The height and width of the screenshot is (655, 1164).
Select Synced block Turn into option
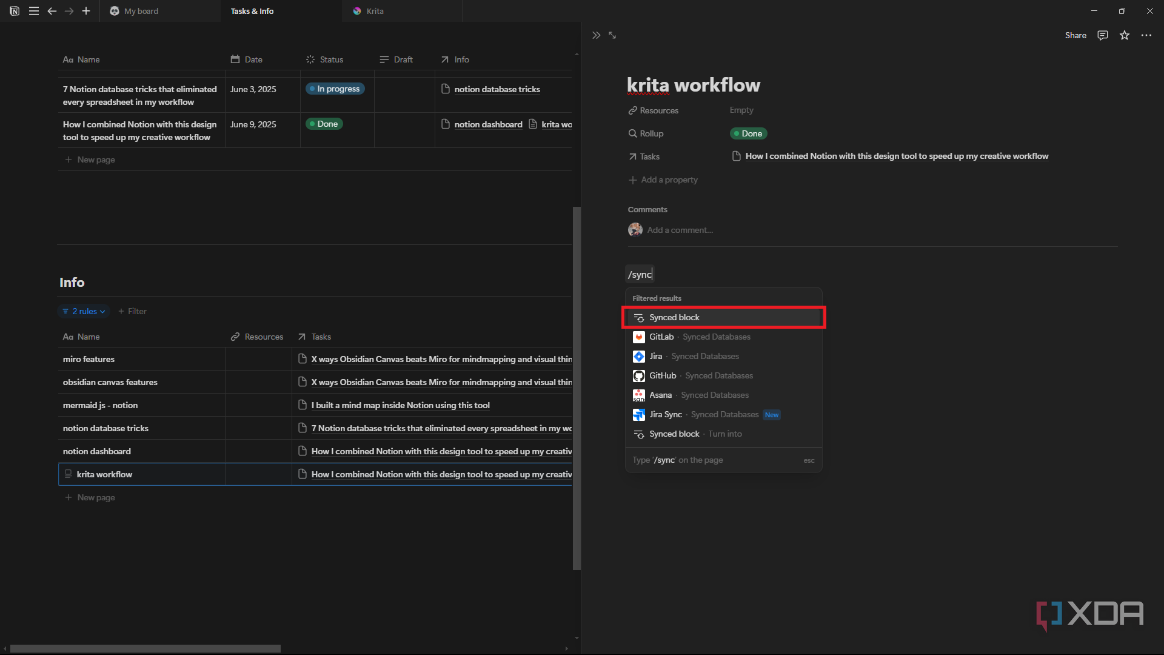click(724, 434)
